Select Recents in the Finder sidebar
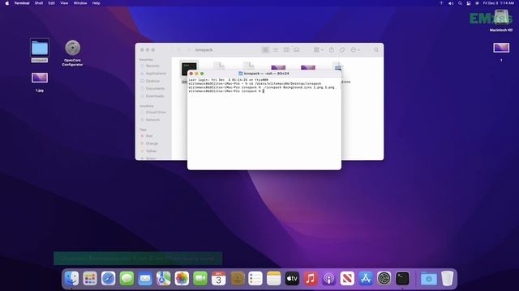519x291 pixels. [x=153, y=65]
